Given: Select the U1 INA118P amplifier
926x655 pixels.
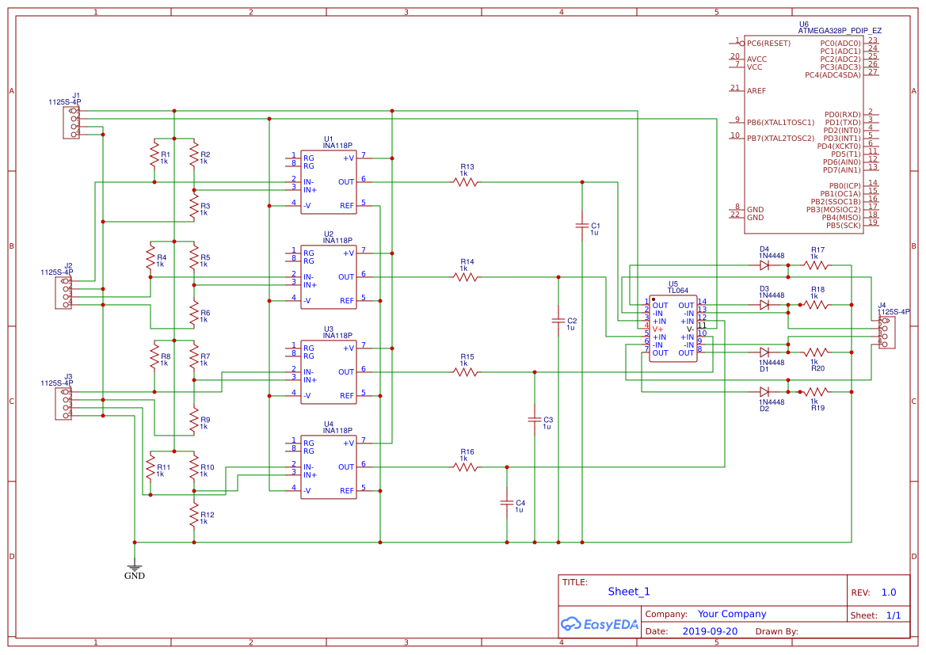Looking at the screenshot, I should 328,181.
